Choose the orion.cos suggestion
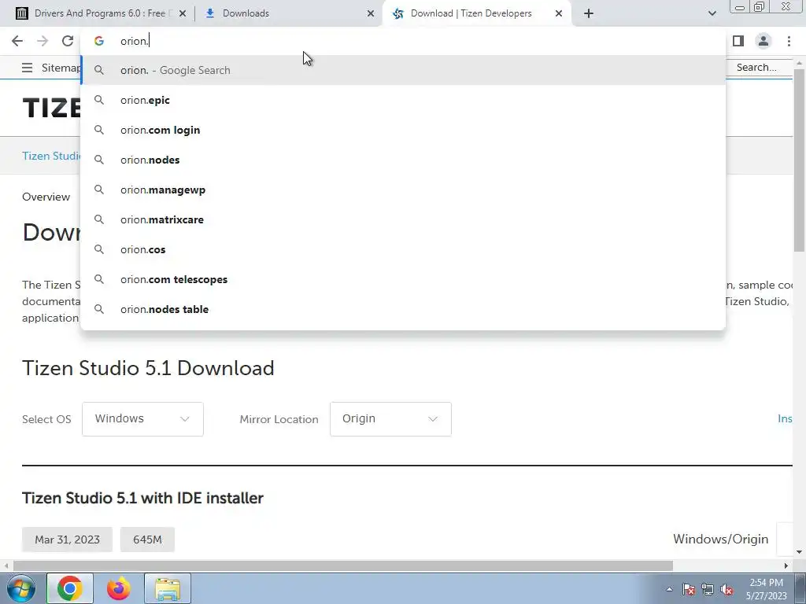 coord(403,249)
